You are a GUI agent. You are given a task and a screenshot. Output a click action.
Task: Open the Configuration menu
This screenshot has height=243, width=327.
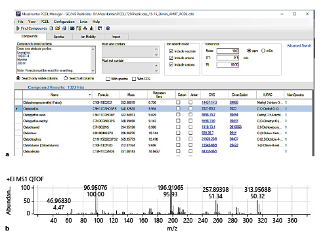(x=64, y=22)
